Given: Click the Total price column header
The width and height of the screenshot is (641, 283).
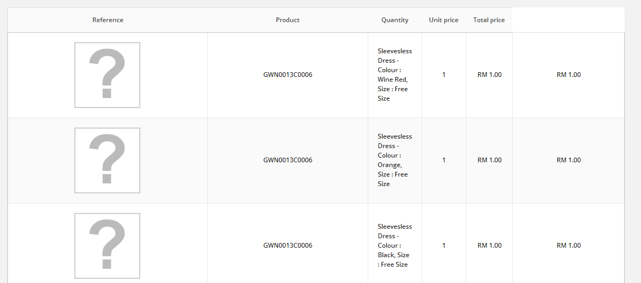Looking at the screenshot, I should tap(489, 20).
